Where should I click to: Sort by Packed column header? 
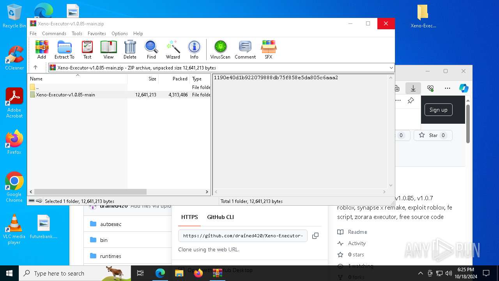pos(174,78)
